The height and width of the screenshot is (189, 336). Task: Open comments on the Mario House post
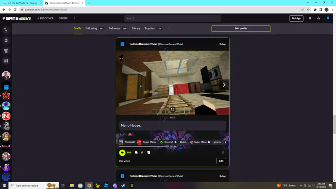click(136, 152)
